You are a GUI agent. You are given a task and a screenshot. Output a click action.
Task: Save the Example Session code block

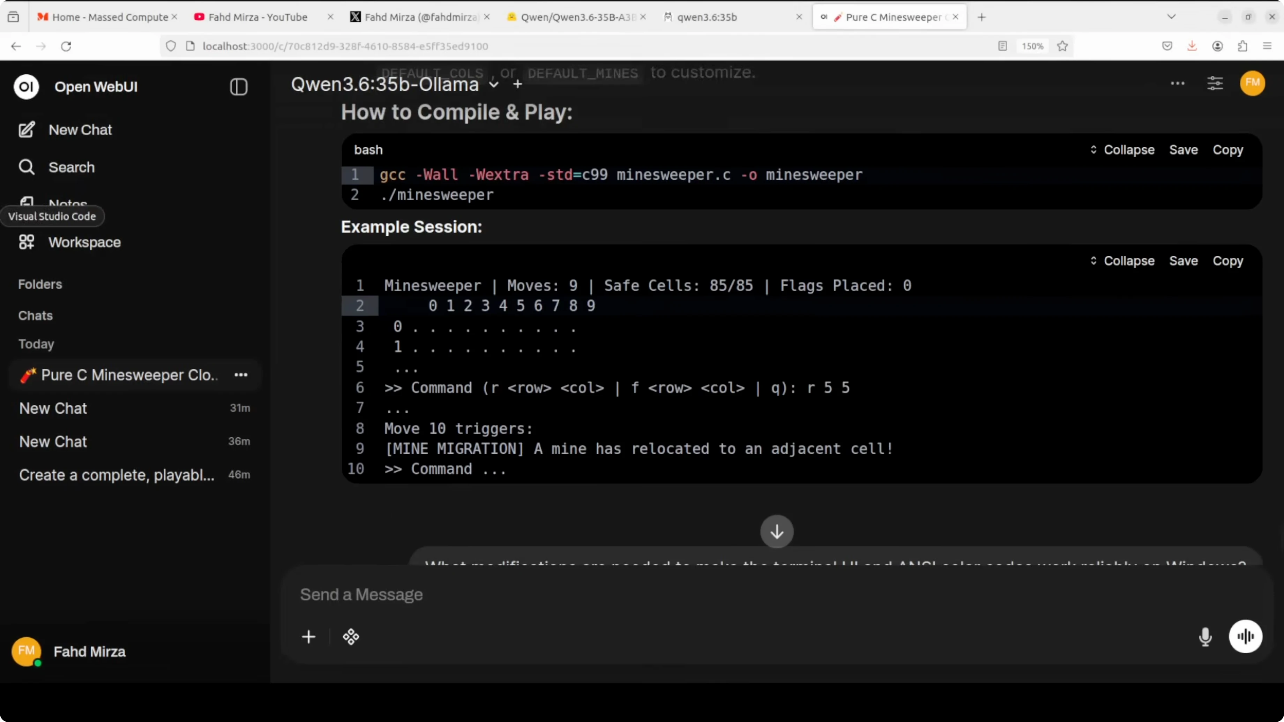tap(1183, 261)
